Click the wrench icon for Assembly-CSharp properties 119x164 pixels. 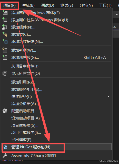pos(5,156)
